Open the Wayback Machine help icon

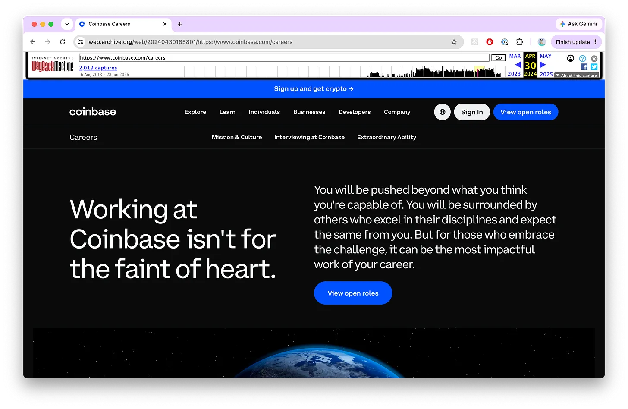(x=582, y=58)
